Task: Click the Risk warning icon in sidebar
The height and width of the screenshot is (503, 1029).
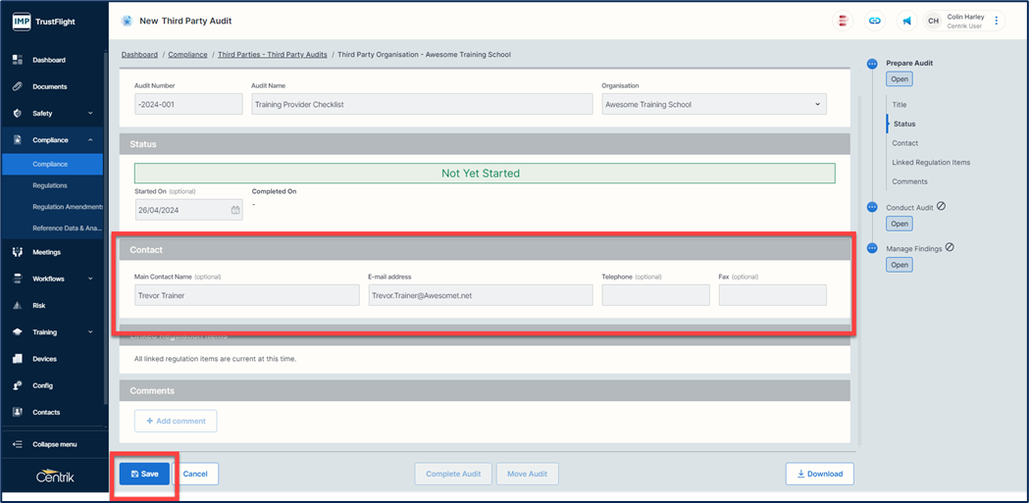Action: coord(18,305)
